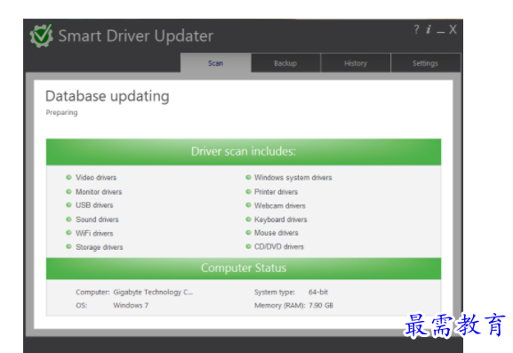Click the 'Driver scan includes:' header
The image size is (513, 353).
click(x=244, y=152)
